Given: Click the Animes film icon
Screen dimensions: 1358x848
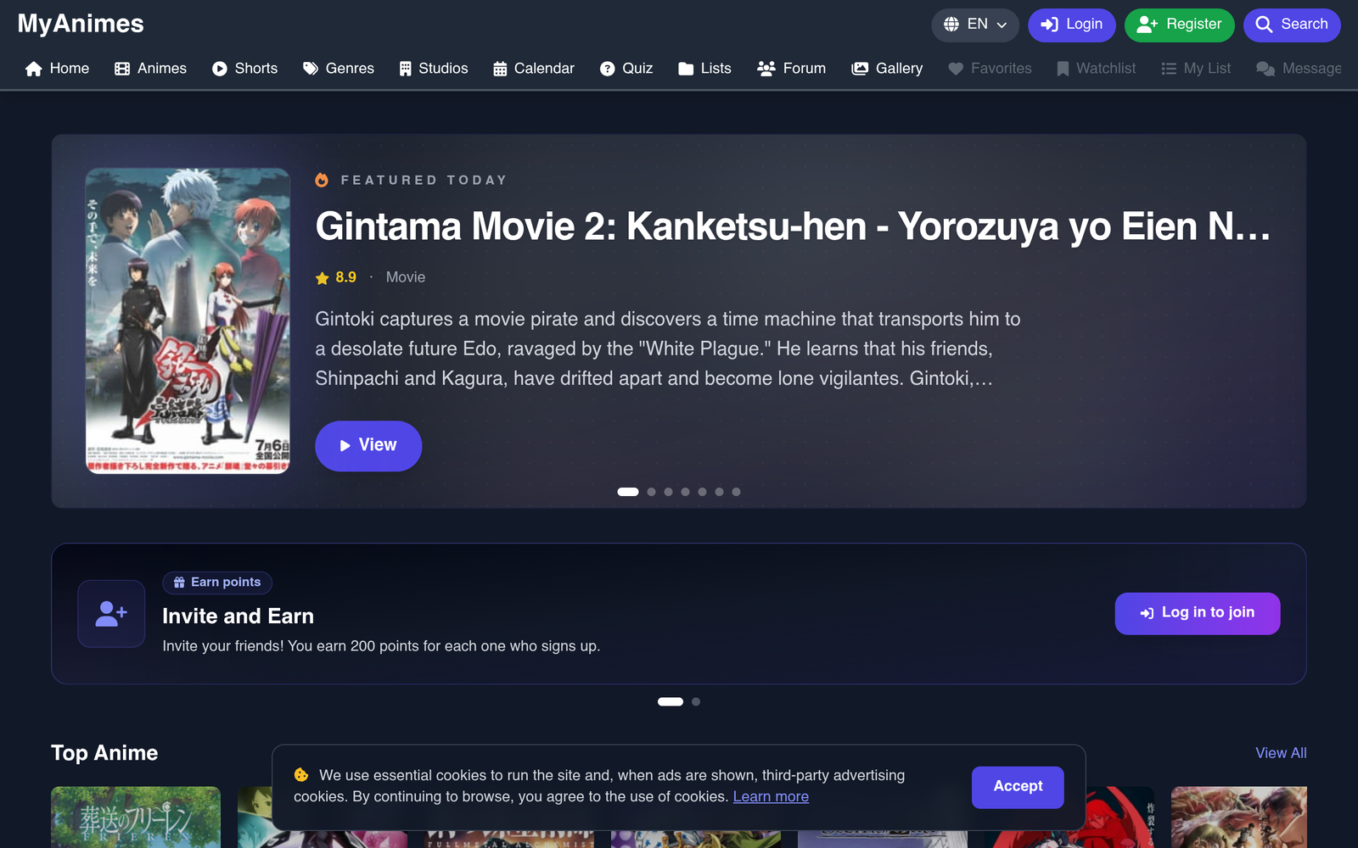Looking at the screenshot, I should click(x=122, y=69).
